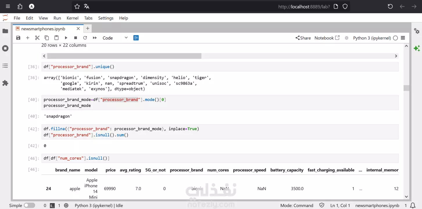The height and width of the screenshot is (209, 422).
Task: Open the Kernel menu
Action: pyautogui.click(x=73, y=18)
